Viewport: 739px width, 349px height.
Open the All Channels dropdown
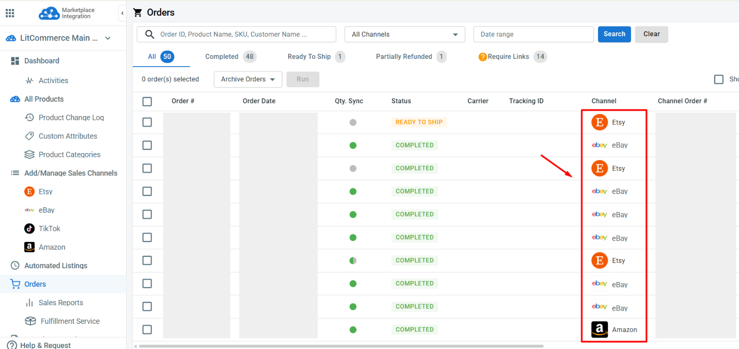pos(404,34)
